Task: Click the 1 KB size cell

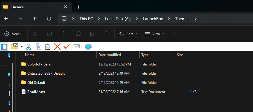Action: (x=193, y=92)
